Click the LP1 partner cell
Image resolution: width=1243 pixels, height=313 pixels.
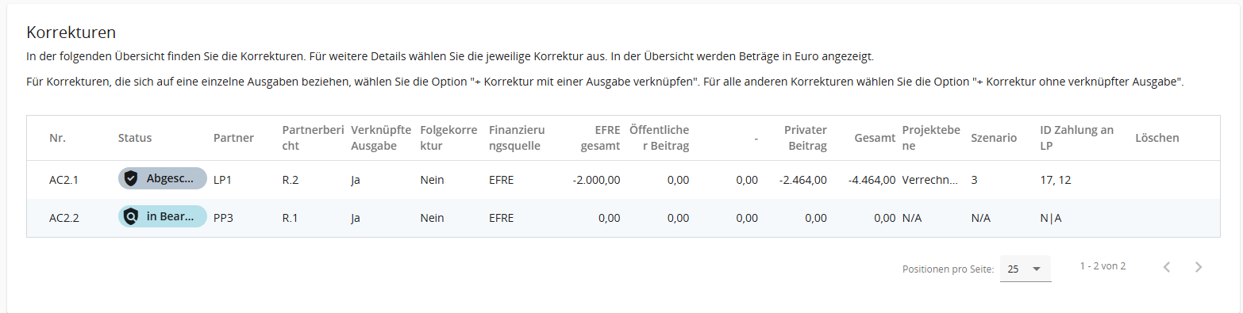tap(222, 180)
